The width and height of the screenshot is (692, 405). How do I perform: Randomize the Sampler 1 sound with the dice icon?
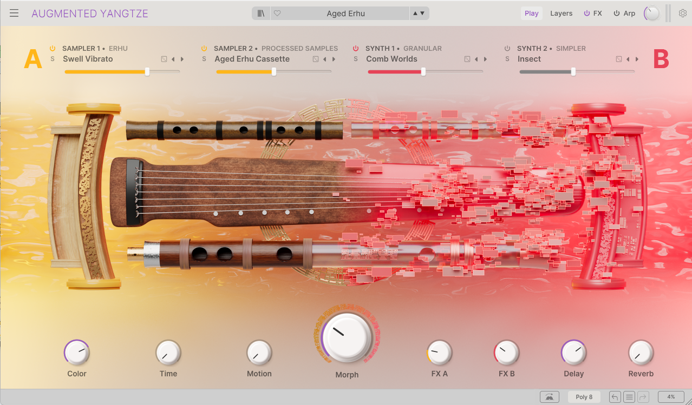point(164,59)
